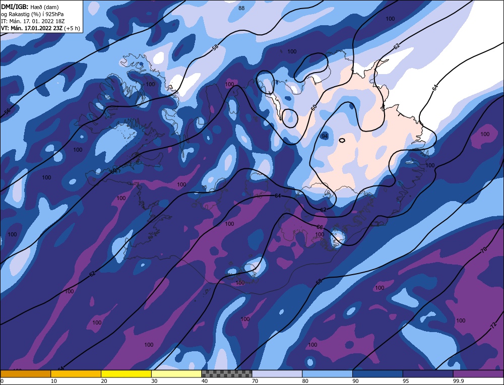
Task: Click the '40' legend tick label
Action: tap(205, 381)
